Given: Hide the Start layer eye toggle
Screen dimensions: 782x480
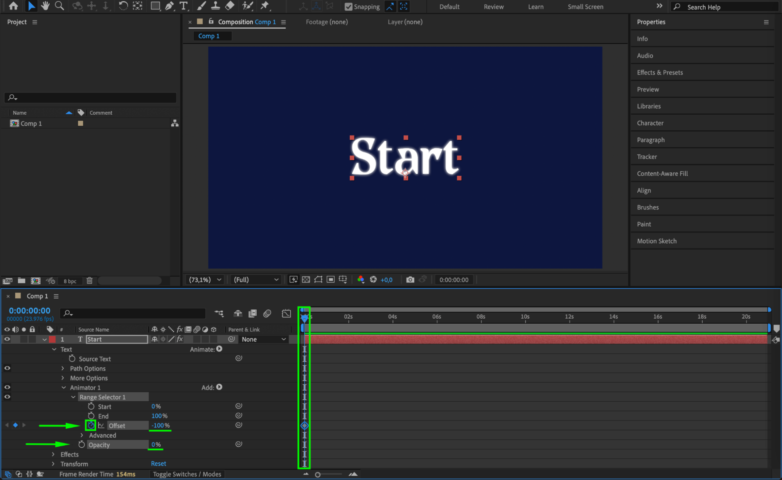Looking at the screenshot, I should (7, 339).
